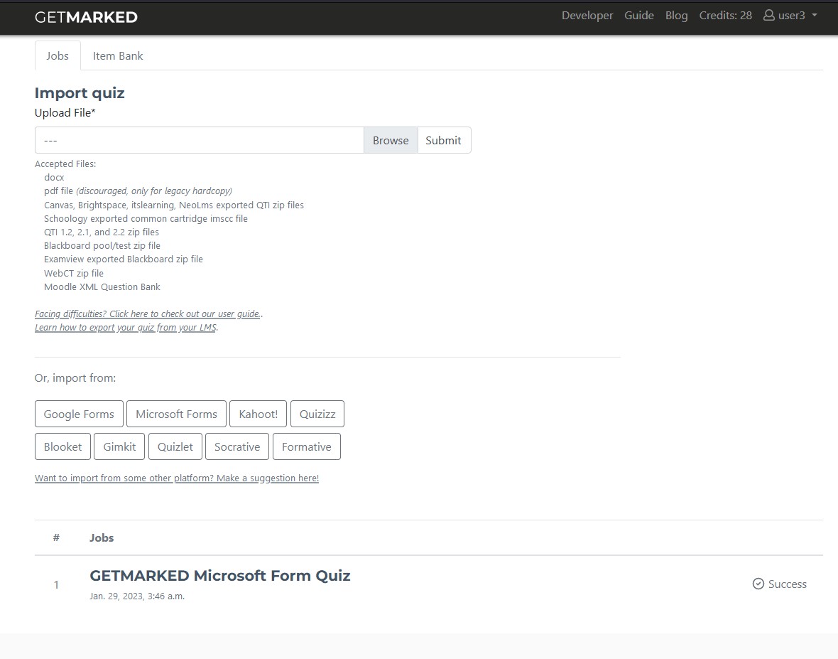This screenshot has width=838, height=659.
Task: Click Credits: 28 in the navbar
Action: (725, 16)
